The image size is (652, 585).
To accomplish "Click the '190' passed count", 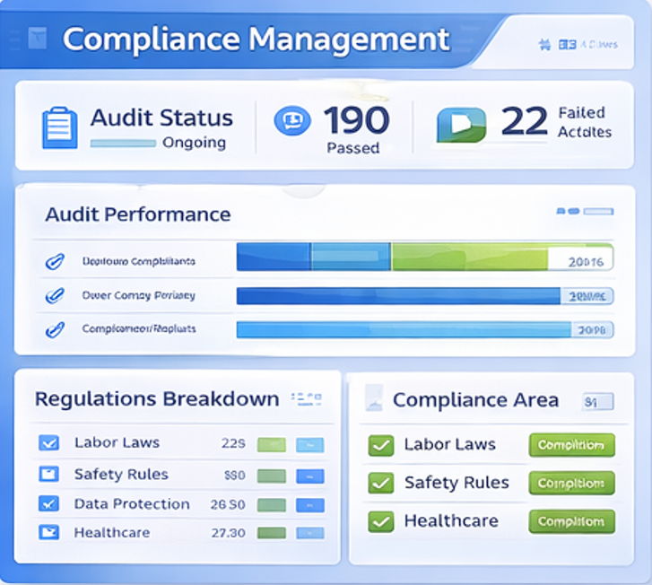I will click(357, 120).
